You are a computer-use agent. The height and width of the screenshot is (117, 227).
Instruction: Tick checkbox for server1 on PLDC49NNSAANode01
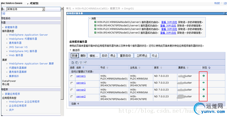point(72,76)
